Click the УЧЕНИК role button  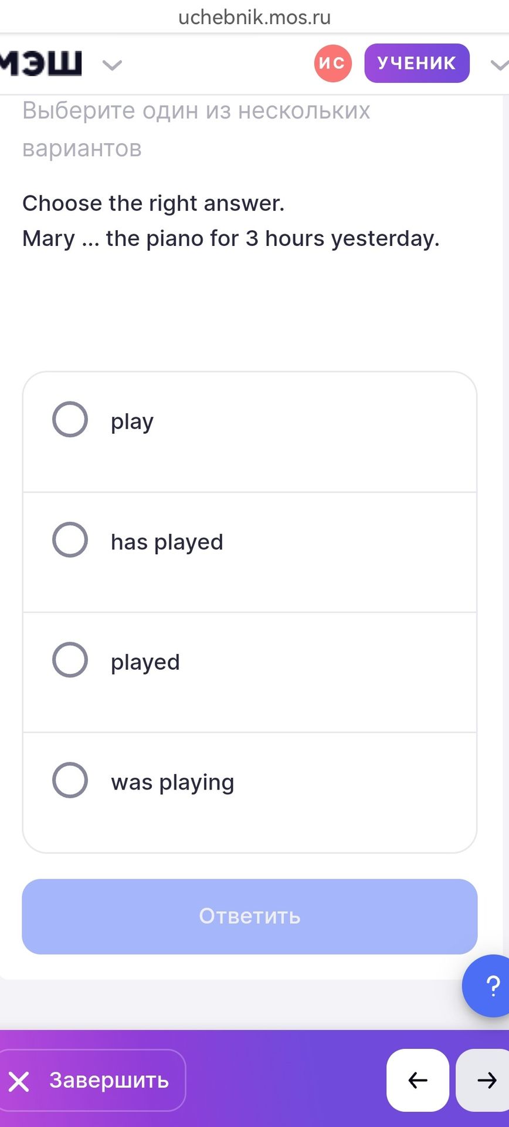point(417,63)
